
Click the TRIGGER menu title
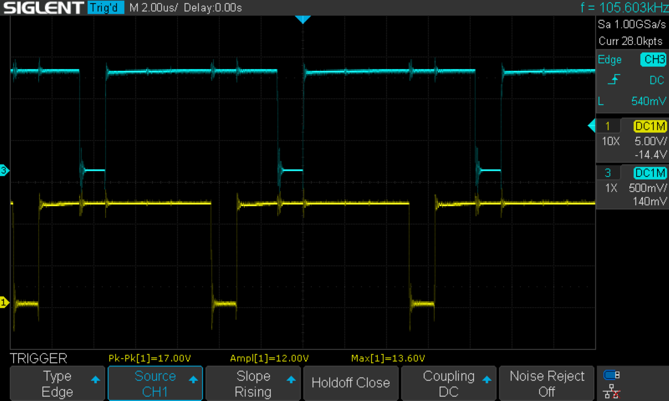coord(39,358)
